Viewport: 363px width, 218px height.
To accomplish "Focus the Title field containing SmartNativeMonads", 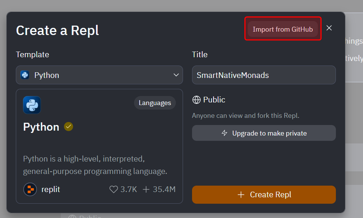I will 264,75.
